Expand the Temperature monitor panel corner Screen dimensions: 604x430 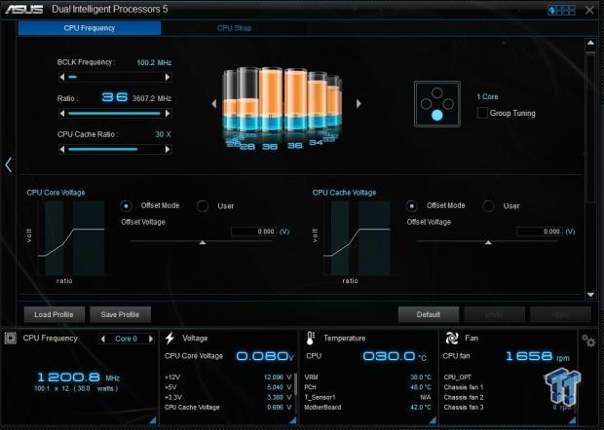tap(433, 420)
